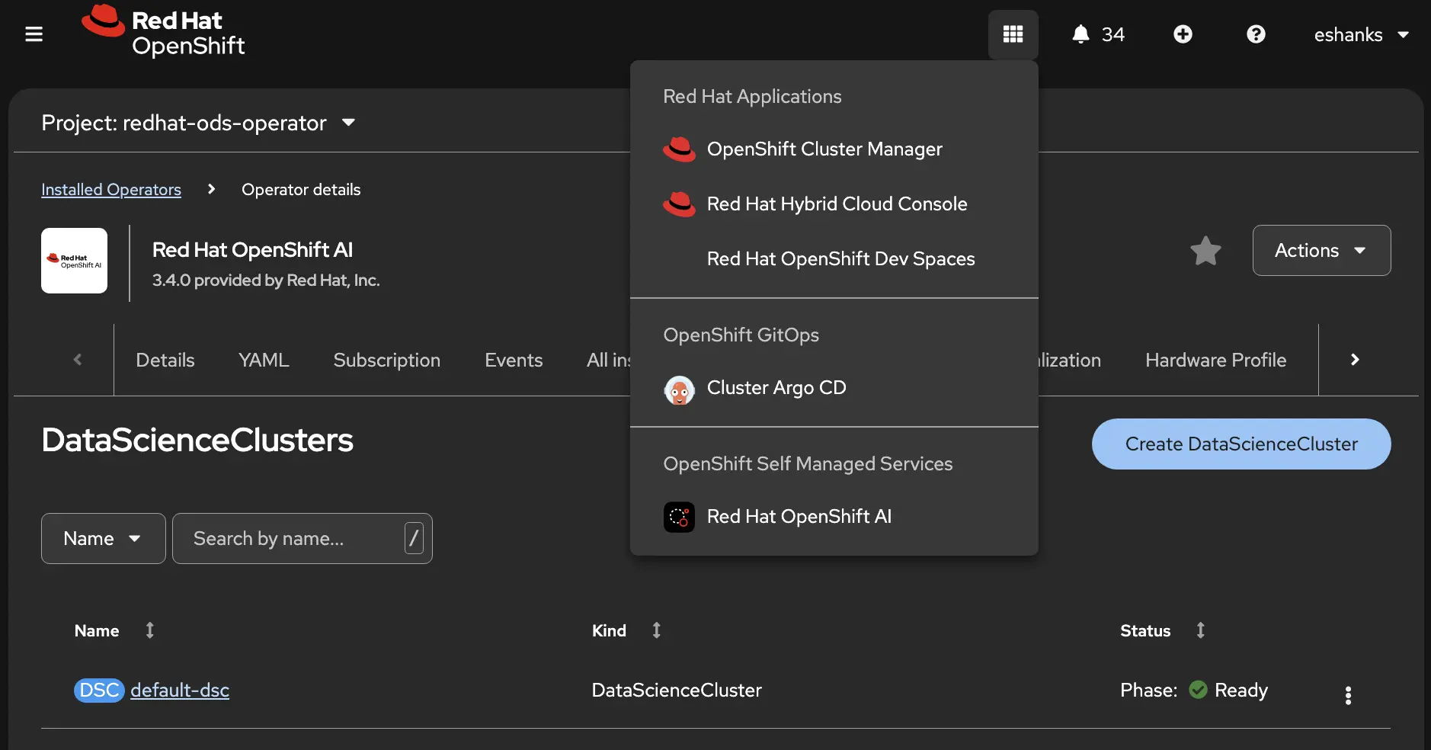Toggle the application launcher grid icon
The image size is (1431, 750).
pos(1013,34)
